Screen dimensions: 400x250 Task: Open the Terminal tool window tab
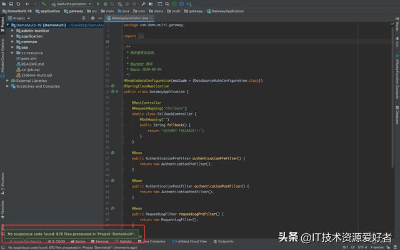tap(100, 241)
